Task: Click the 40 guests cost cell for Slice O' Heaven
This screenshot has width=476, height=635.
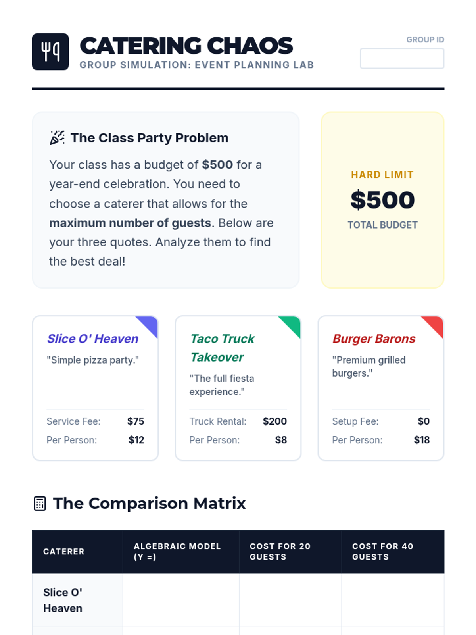Action: point(393,600)
